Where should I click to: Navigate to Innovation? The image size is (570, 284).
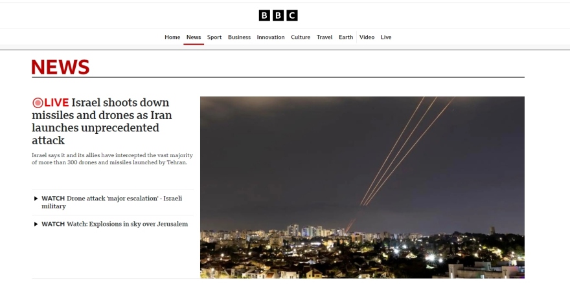coord(271,37)
